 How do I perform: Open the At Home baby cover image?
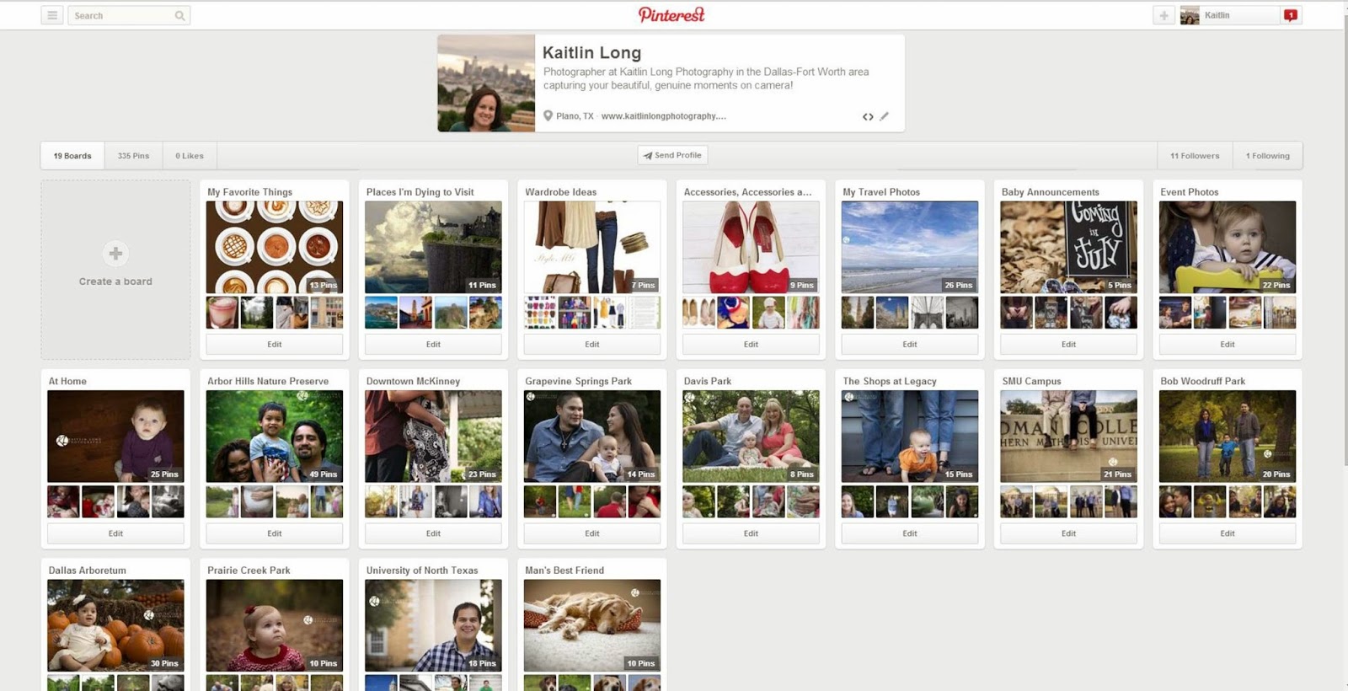(115, 436)
